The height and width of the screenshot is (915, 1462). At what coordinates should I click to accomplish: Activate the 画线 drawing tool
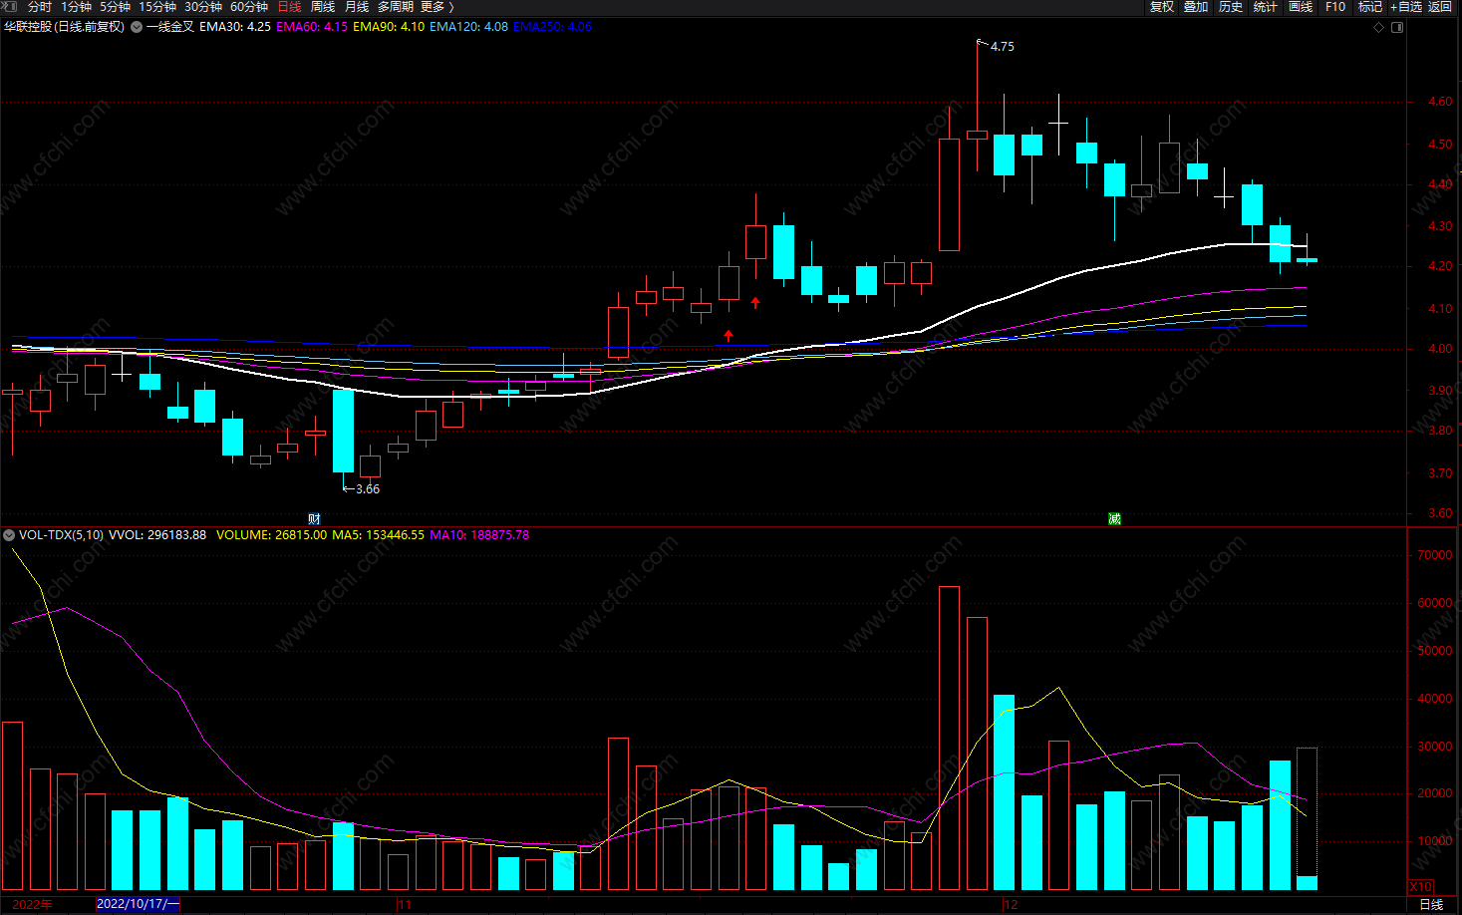coord(1301,7)
